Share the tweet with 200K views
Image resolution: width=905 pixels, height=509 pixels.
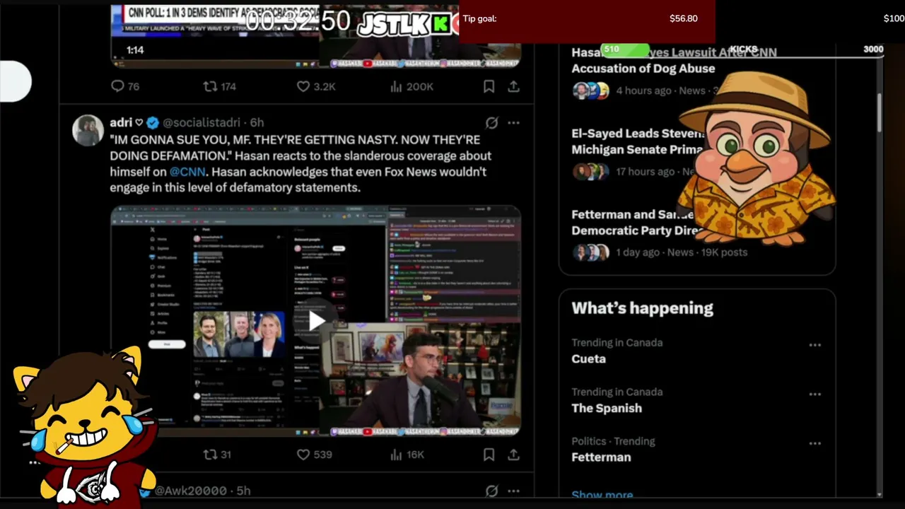[x=513, y=86]
